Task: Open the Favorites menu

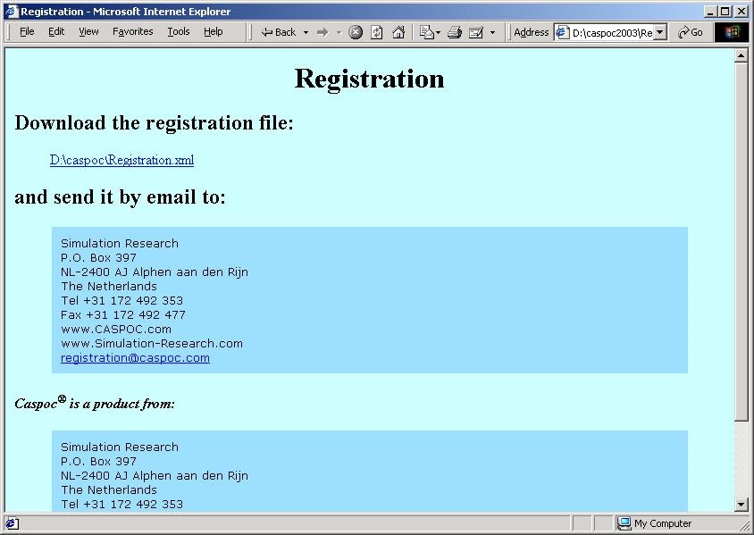Action: (133, 32)
